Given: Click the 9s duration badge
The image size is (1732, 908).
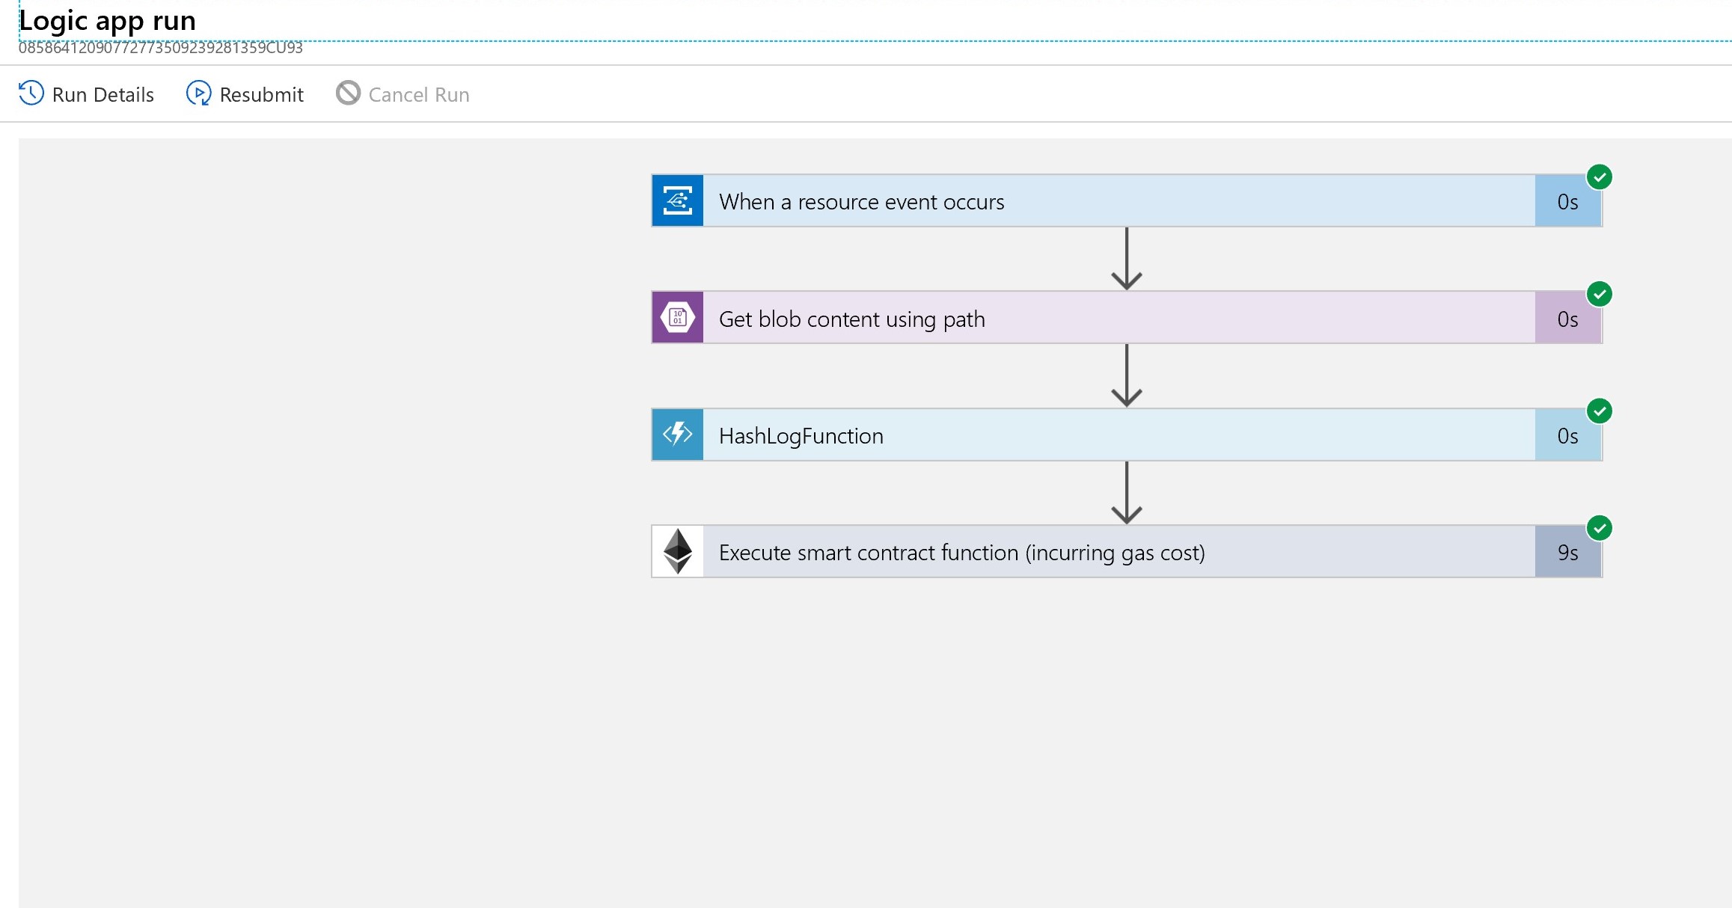Looking at the screenshot, I should coord(1567,553).
